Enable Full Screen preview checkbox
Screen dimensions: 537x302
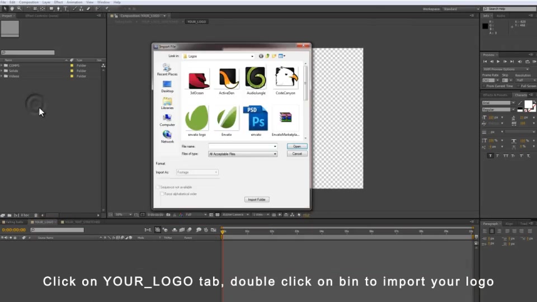click(519, 86)
